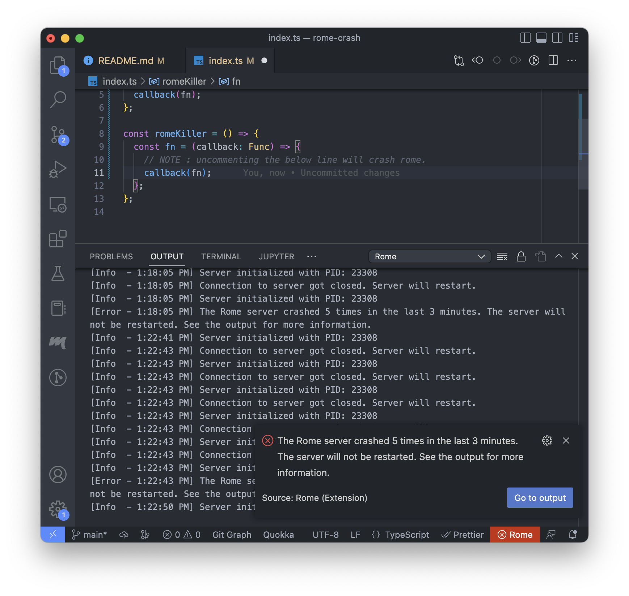The width and height of the screenshot is (629, 596).
Task: Select the OUTPUT panel tab
Action: [167, 256]
